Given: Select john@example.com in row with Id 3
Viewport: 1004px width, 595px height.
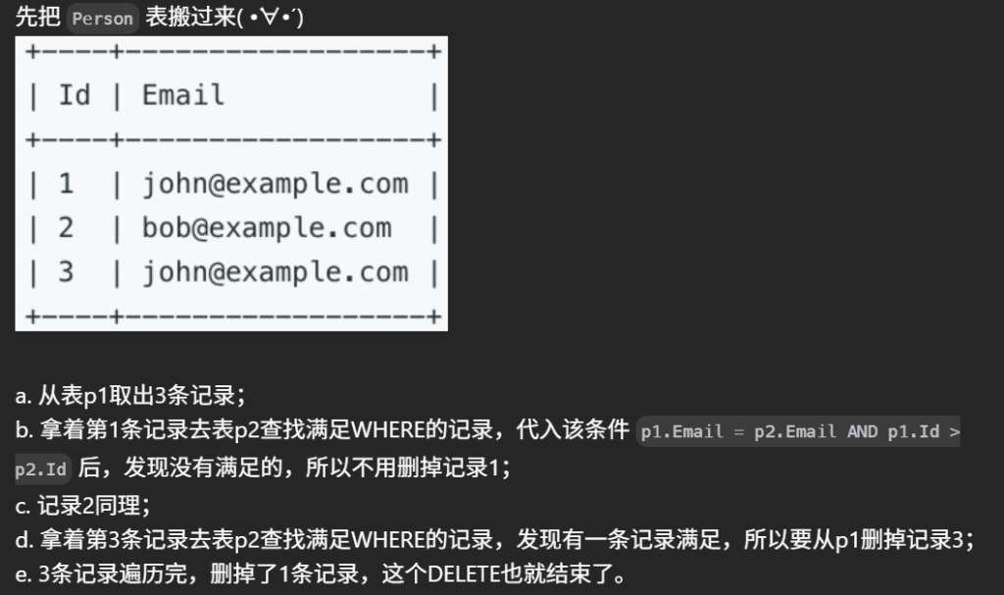Looking at the screenshot, I should click(x=276, y=273).
